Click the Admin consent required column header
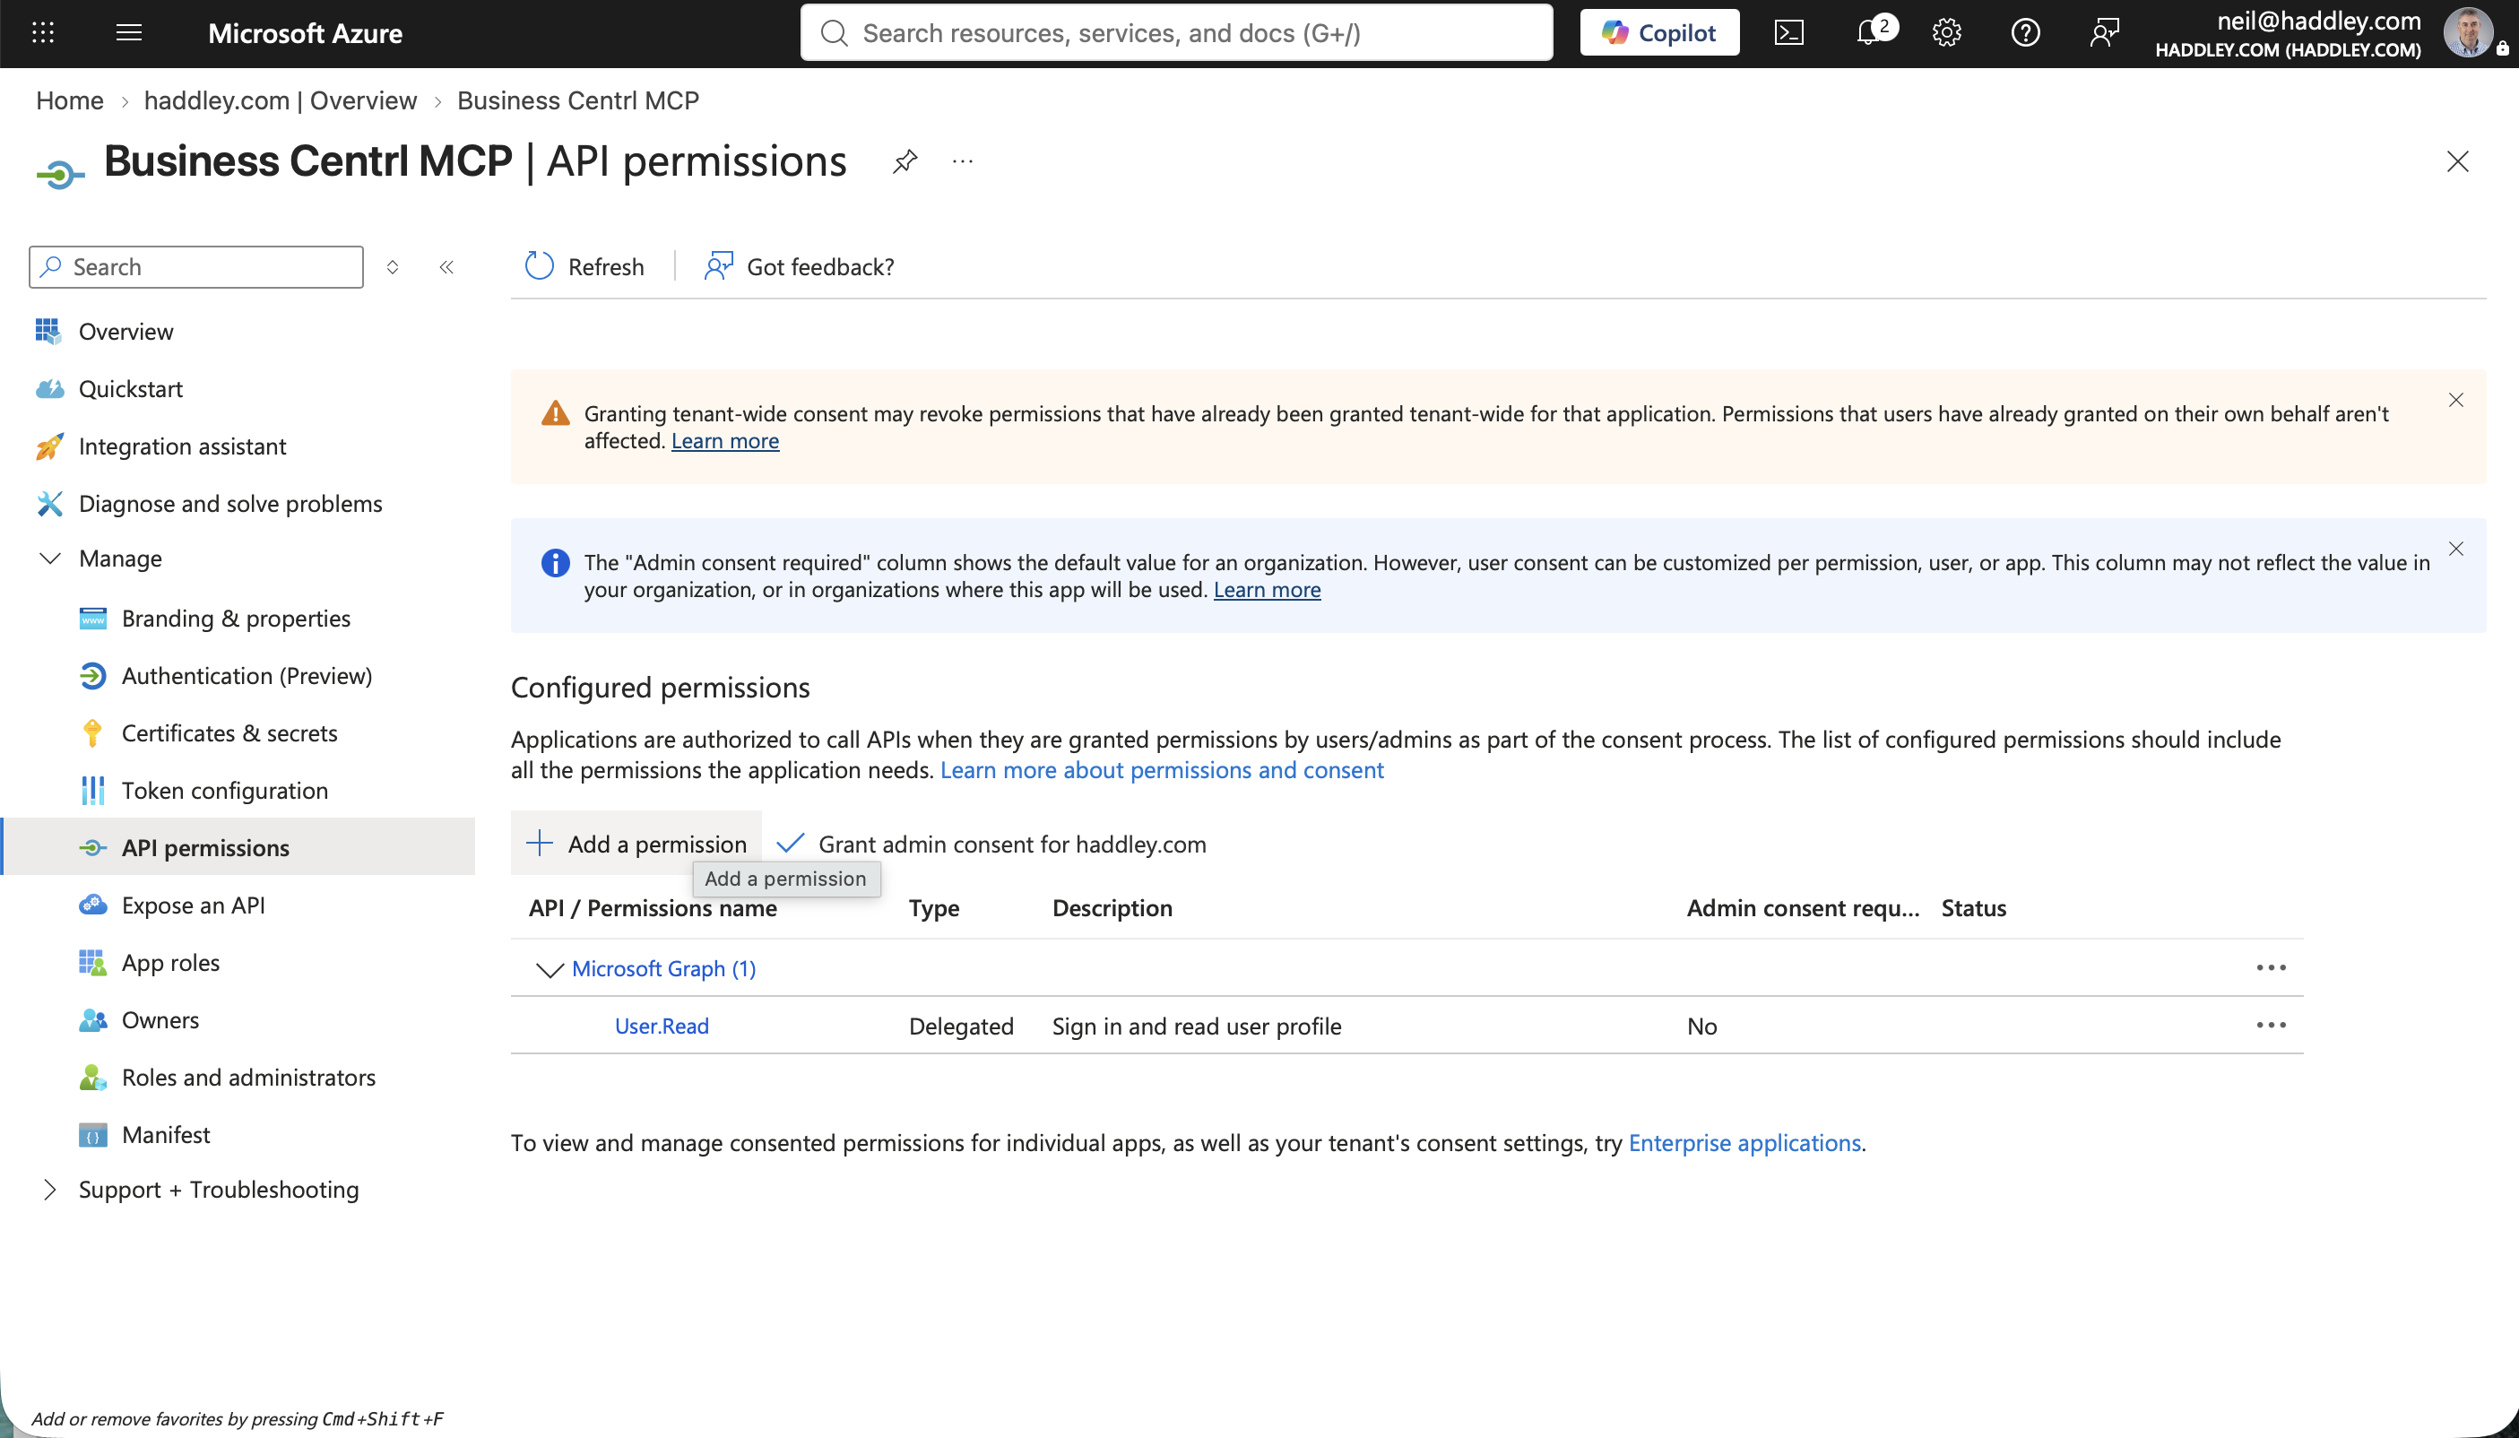This screenshot has height=1438, width=2519. pos(1802,907)
